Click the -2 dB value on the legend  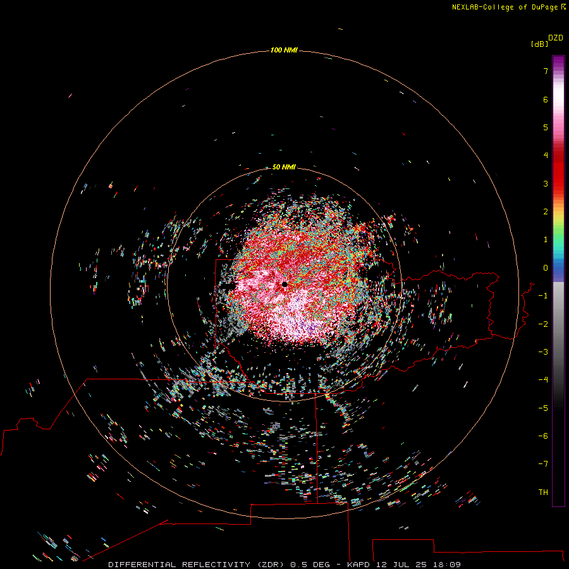tap(543, 324)
